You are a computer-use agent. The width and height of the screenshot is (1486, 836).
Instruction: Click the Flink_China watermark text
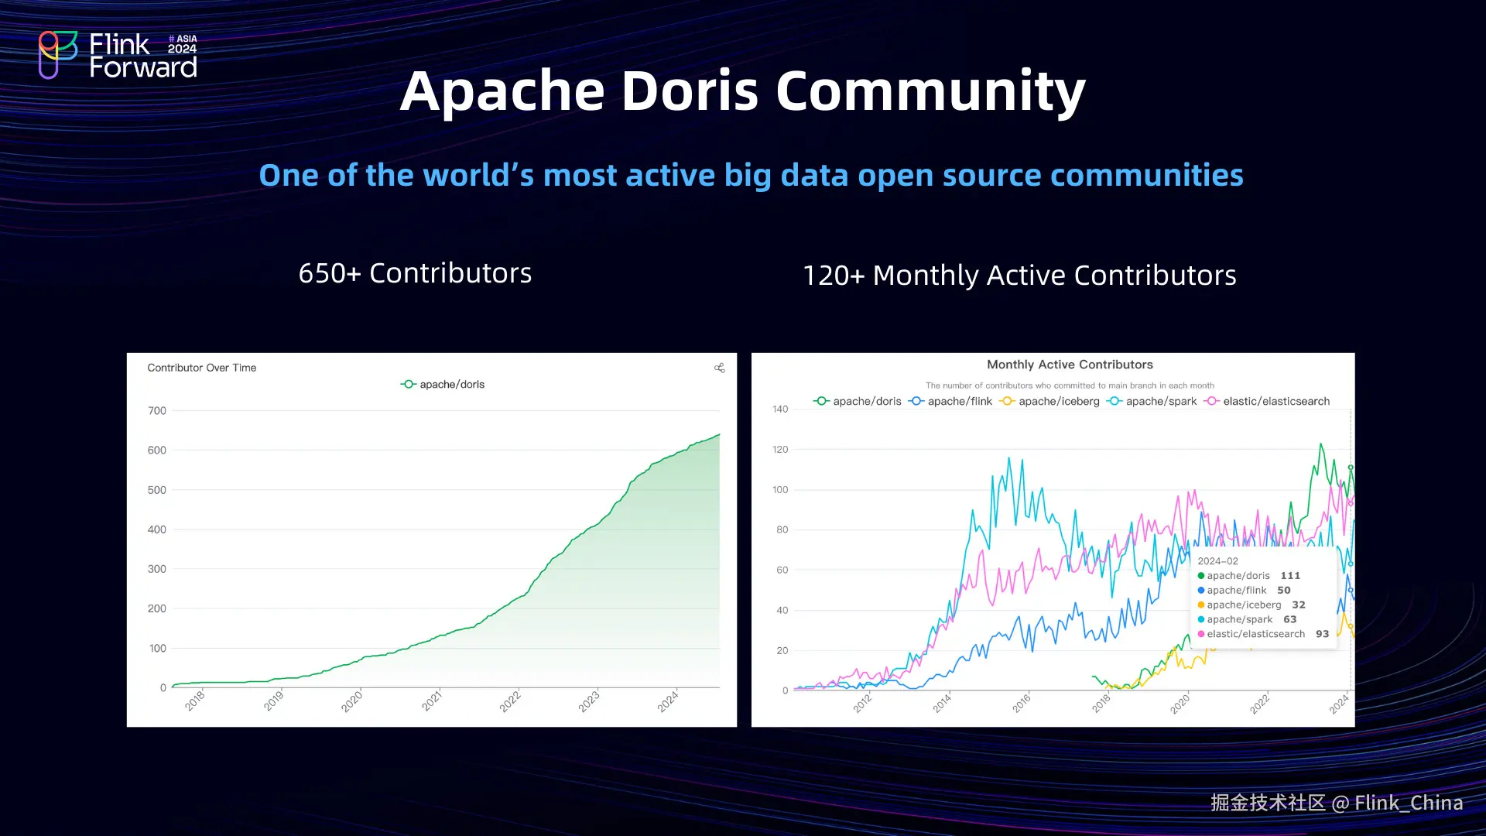(x=1408, y=803)
